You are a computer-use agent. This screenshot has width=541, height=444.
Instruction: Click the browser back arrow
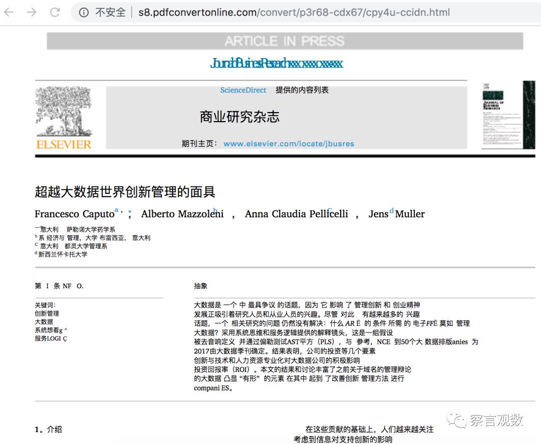pyautogui.click(x=9, y=13)
